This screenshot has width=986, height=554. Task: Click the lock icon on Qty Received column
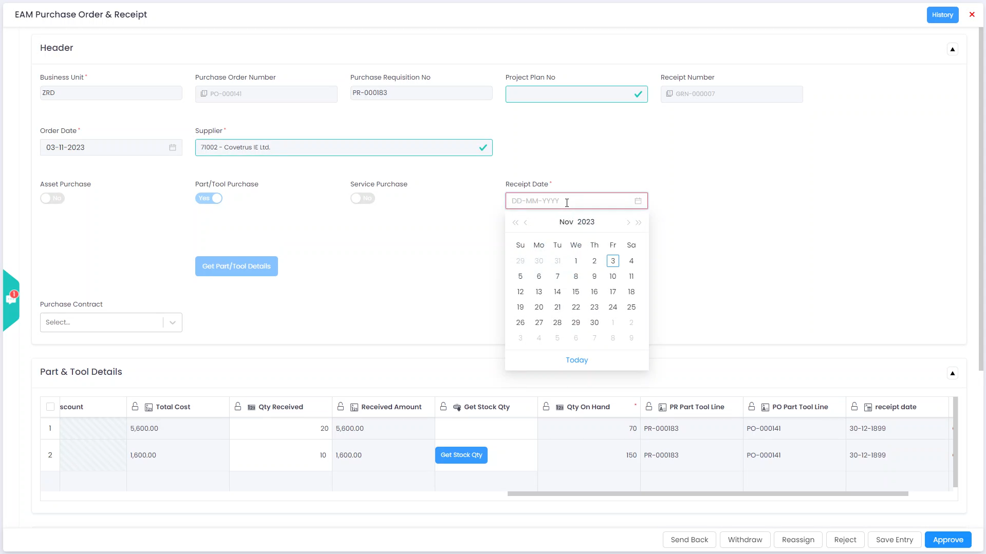tap(237, 406)
